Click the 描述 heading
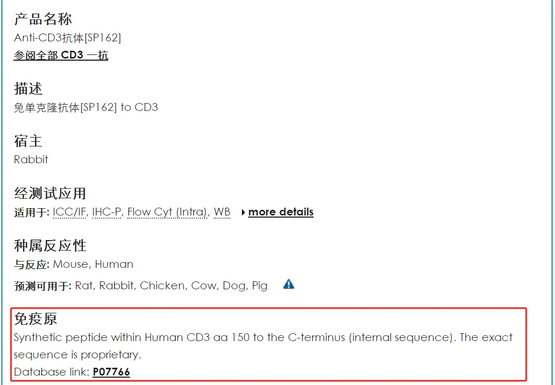The image size is (555, 385). pyautogui.click(x=28, y=88)
